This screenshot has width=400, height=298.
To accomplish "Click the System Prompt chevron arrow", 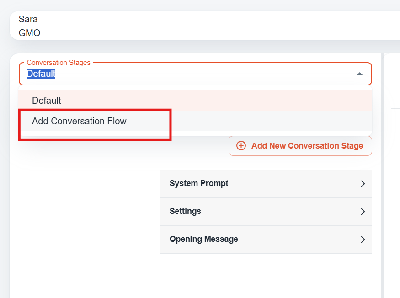I will (363, 184).
